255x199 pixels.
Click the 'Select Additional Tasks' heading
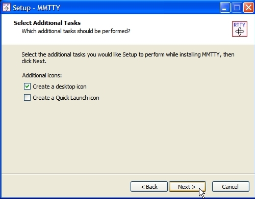47,23
